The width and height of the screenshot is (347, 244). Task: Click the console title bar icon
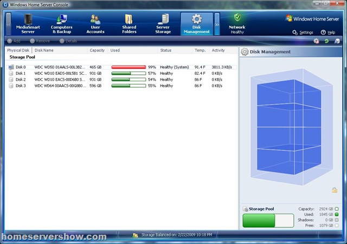(x=5, y=4)
